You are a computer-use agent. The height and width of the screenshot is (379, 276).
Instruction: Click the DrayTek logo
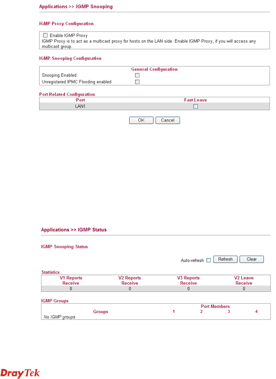(20, 373)
